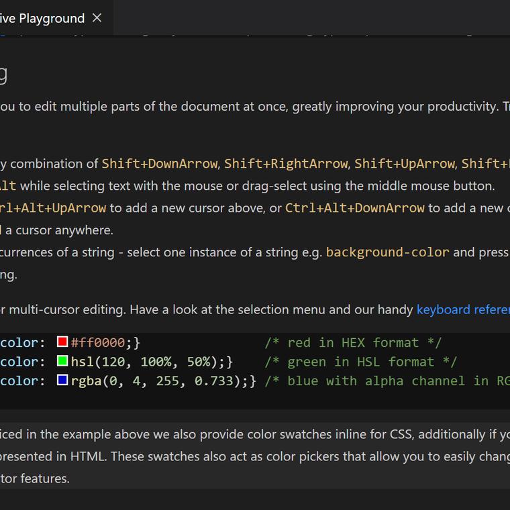The image size is (510, 510).
Task: Click the 'green in HSL format' comment
Action: click(360, 362)
